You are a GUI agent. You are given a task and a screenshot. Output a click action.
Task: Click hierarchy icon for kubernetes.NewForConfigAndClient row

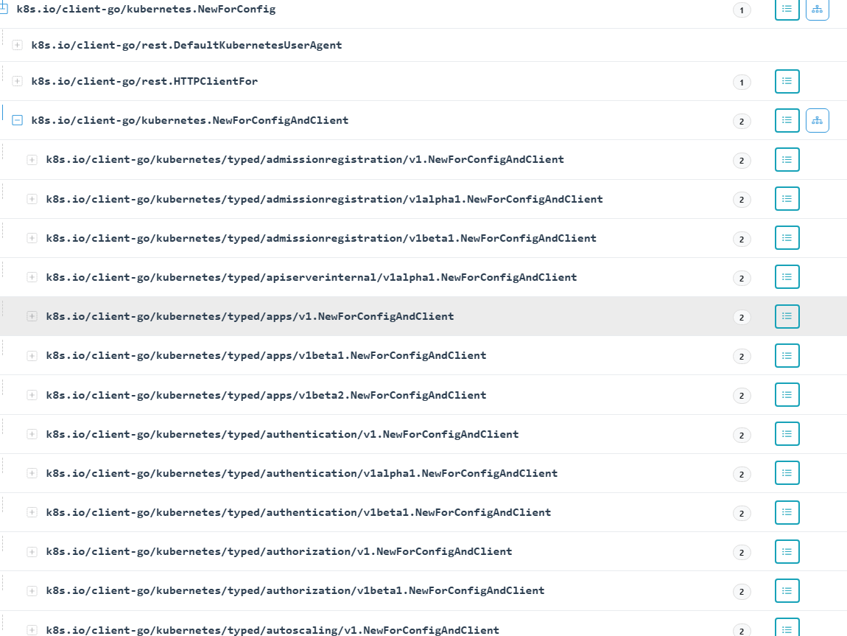coord(817,120)
